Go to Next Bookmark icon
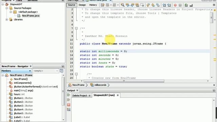Image resolution: width=217 pixels, height=122 pixels. pyautogui.click(x=153, y=5)
